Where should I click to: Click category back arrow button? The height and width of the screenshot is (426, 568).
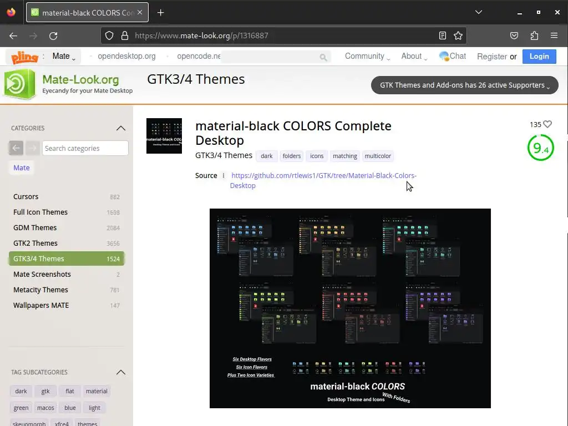16,148
